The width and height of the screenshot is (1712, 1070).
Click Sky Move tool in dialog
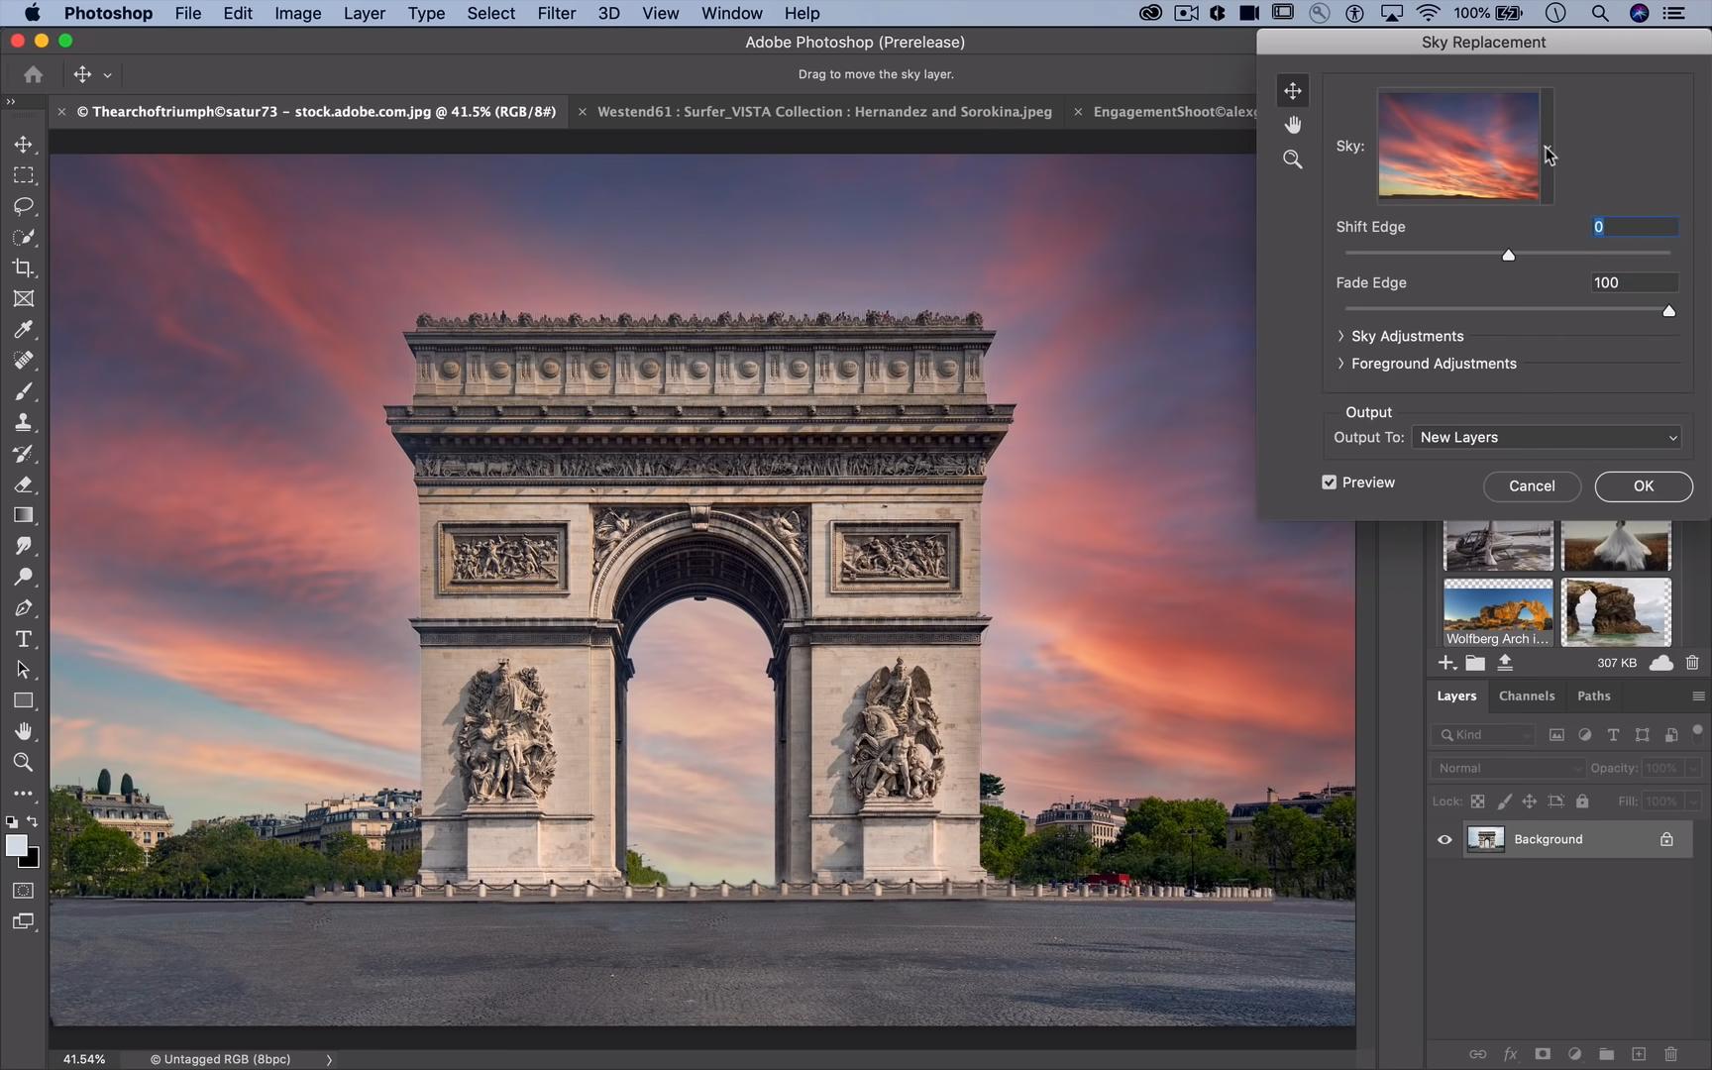point(1293,91)
